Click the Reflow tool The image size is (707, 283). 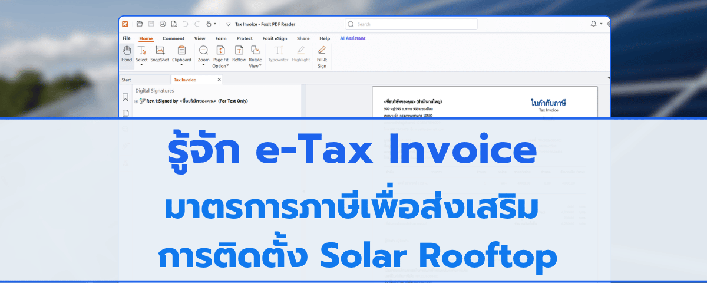click(x=239, y=54)
